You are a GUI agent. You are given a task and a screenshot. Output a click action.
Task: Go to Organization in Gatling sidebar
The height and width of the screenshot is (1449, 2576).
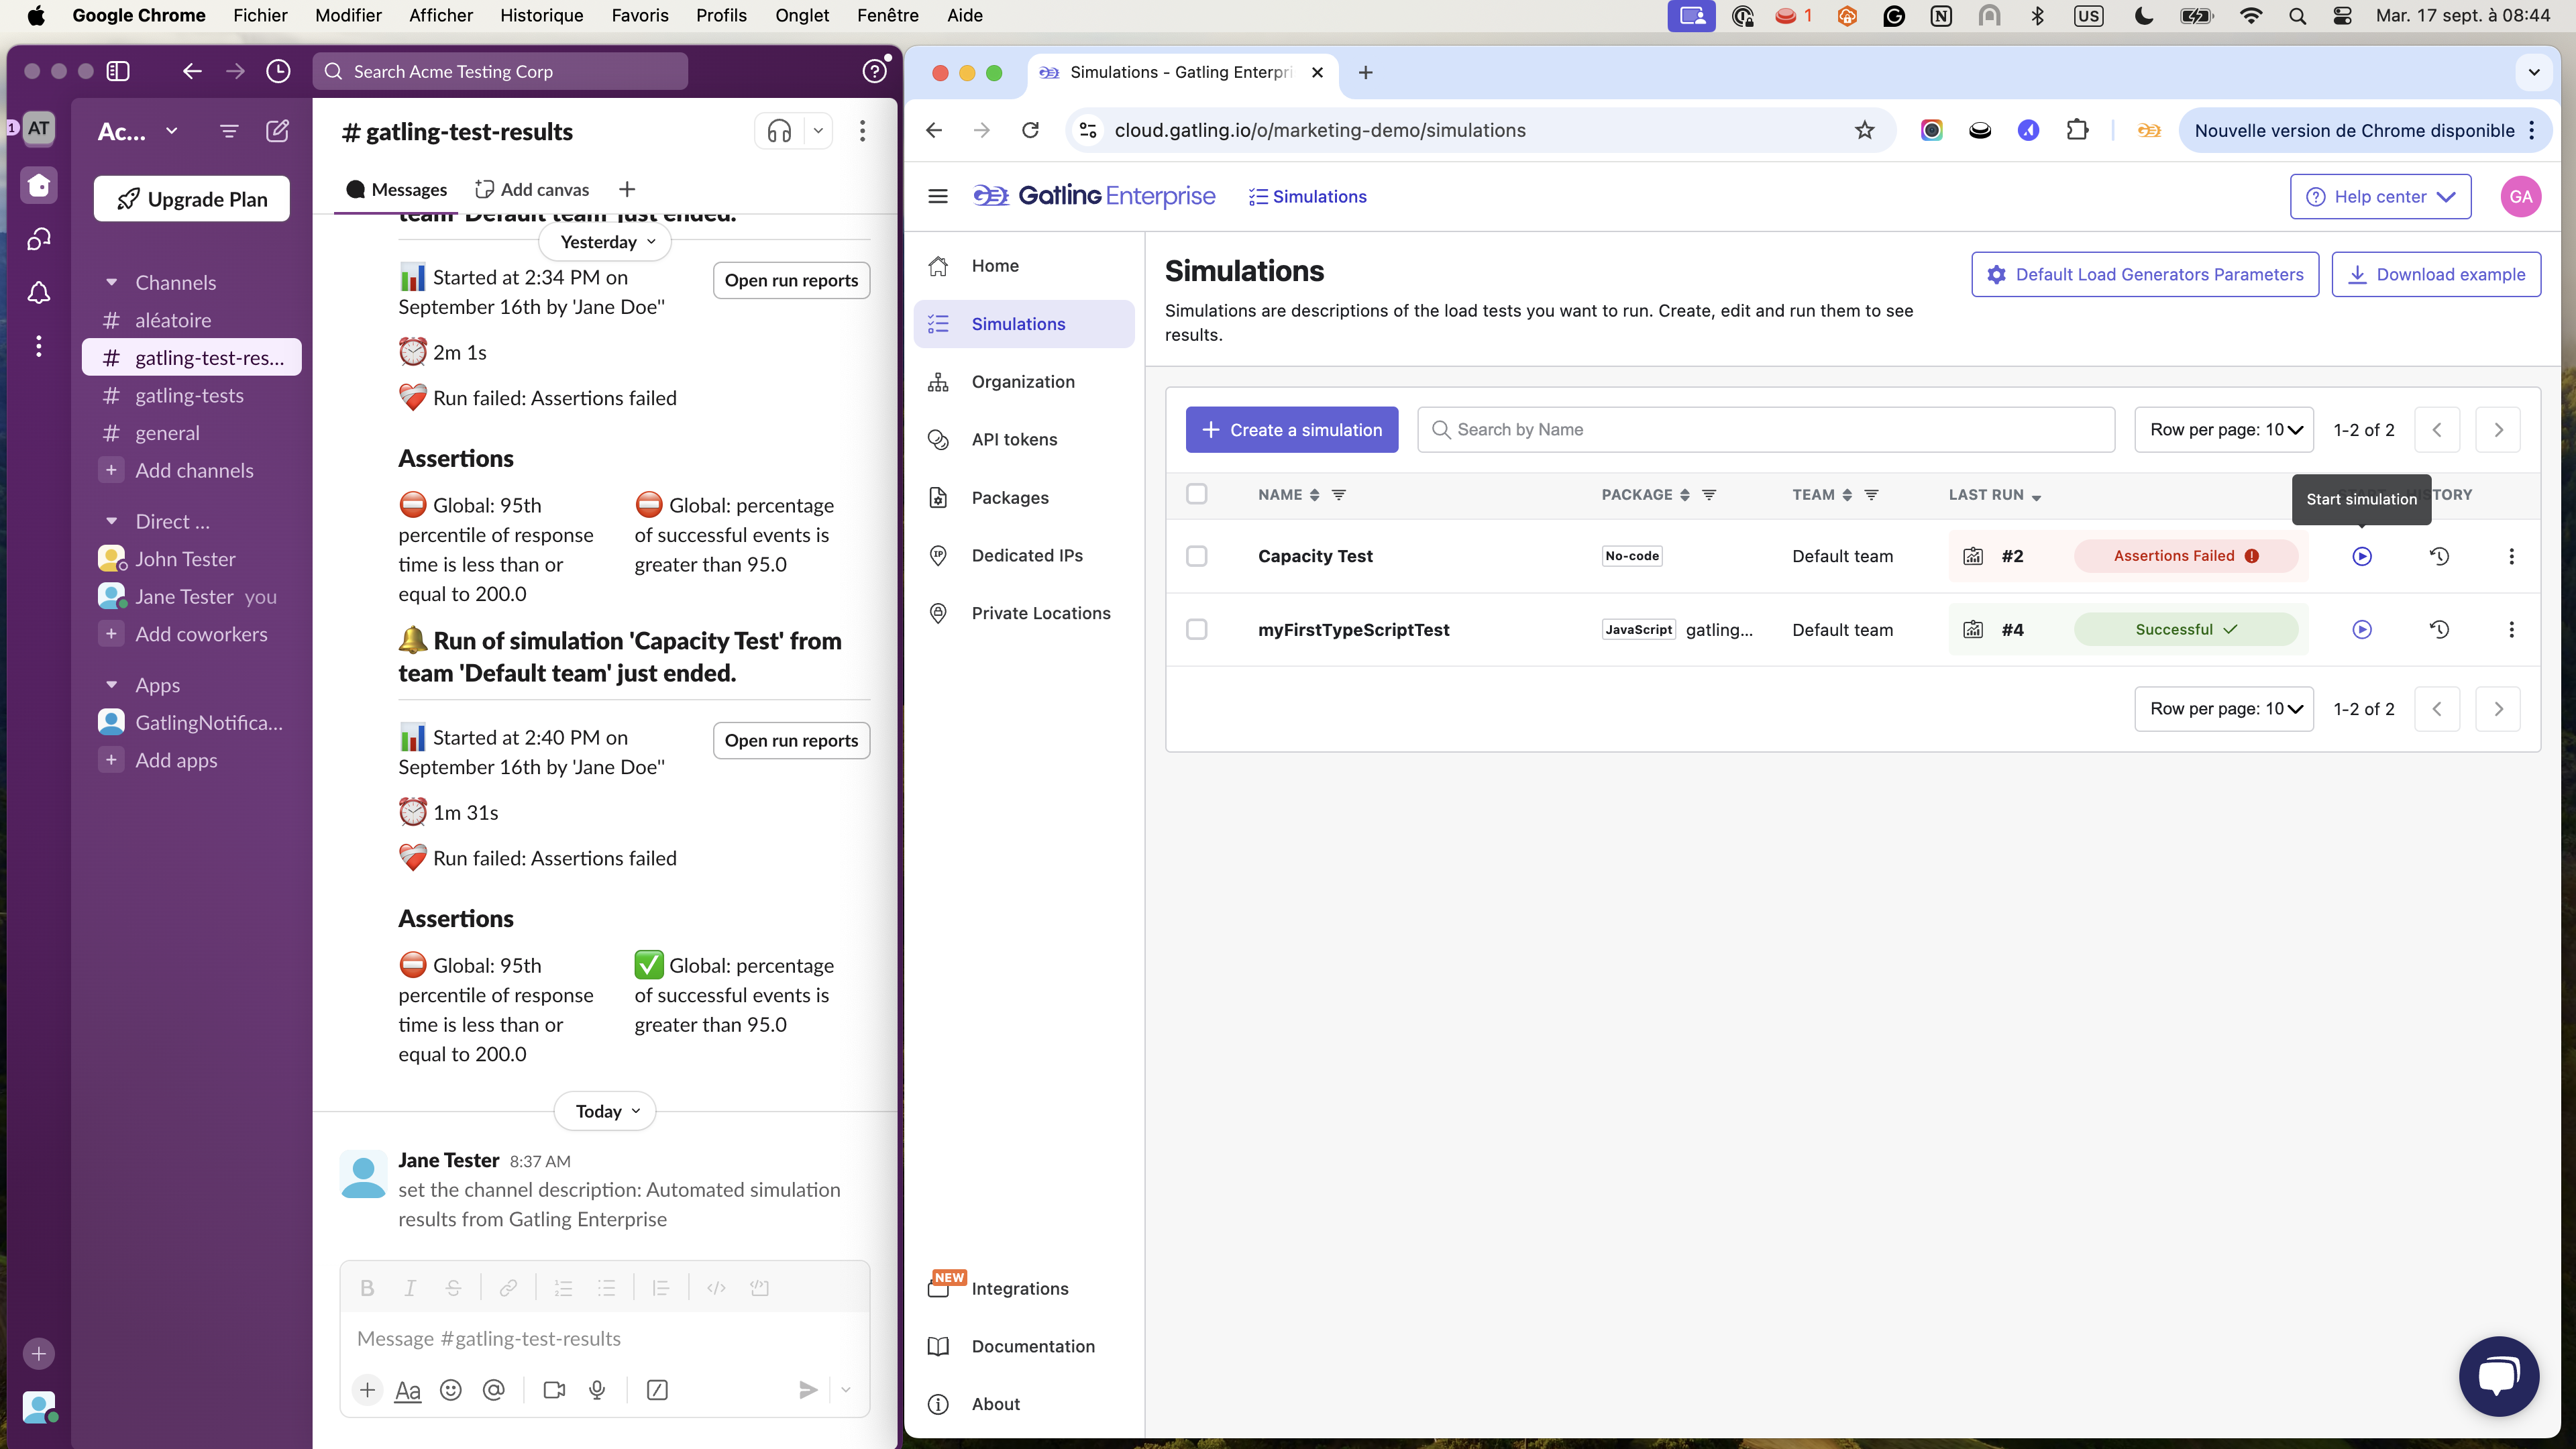(1023, 382)
